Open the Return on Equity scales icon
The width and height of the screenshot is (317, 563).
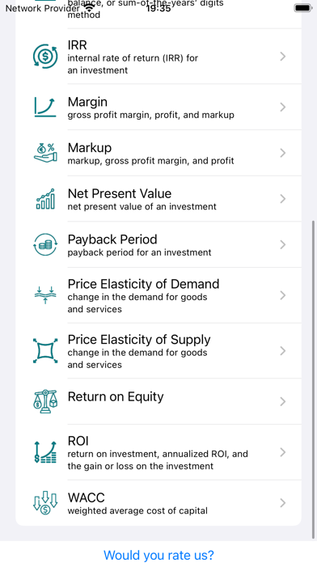[45, 401]
